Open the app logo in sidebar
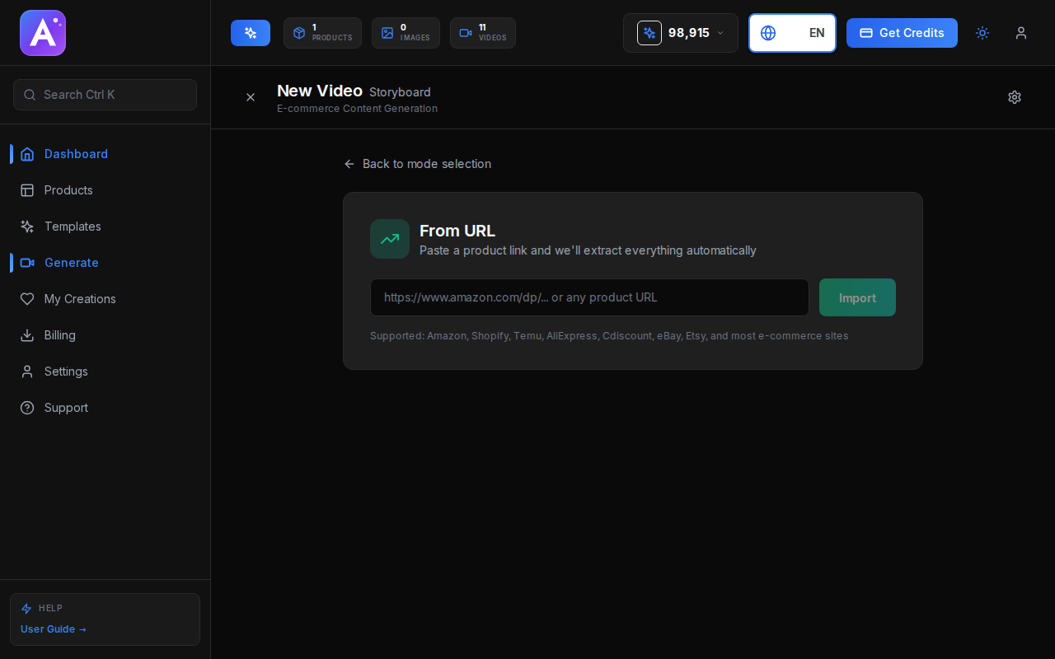 [x=42, y=33]
